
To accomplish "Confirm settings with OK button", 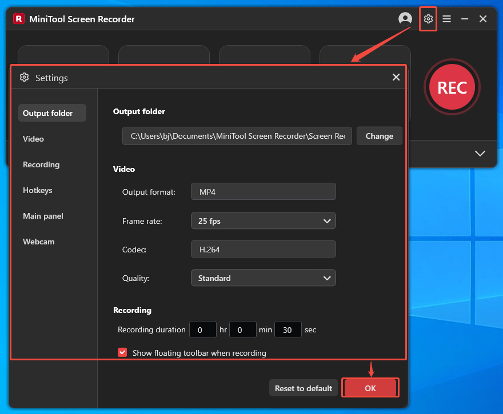I will pyautogui.click(x=370, y=388).
